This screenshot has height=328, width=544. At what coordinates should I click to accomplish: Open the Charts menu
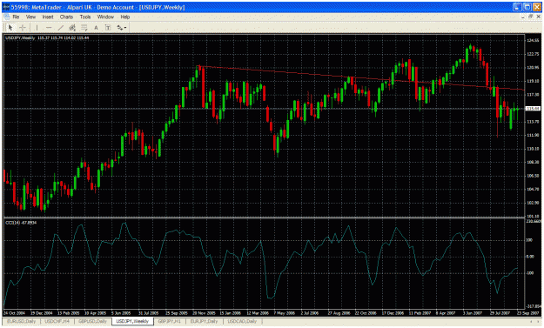click(x=66, y=17)
